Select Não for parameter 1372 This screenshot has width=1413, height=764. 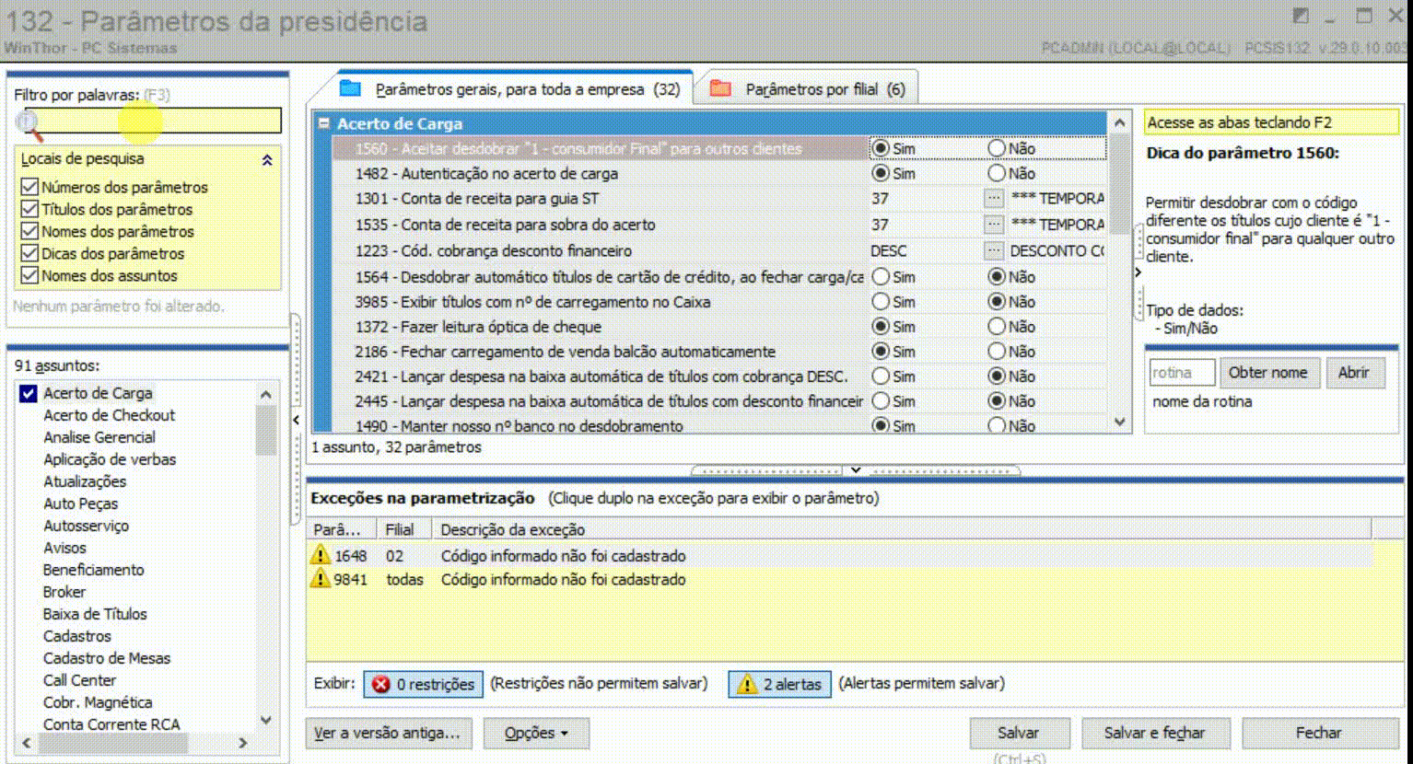(997, 326)
